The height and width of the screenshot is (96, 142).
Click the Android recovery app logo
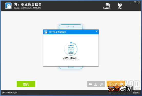(8, 6)
